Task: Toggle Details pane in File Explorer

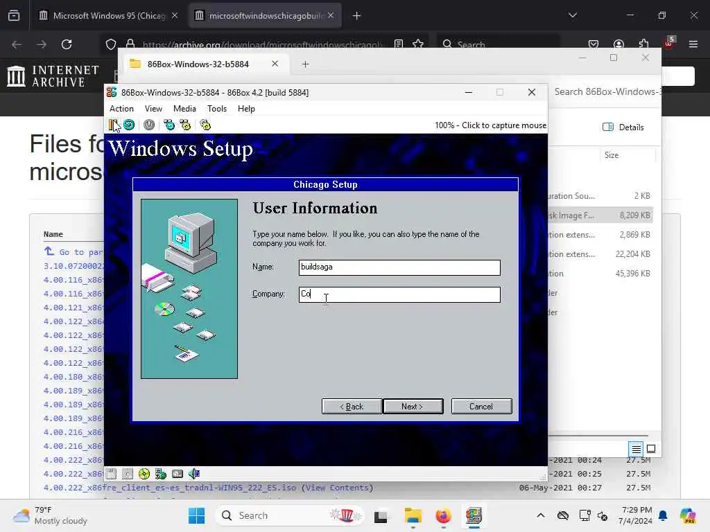Action: pyautogui.click(x=623, y=127)
